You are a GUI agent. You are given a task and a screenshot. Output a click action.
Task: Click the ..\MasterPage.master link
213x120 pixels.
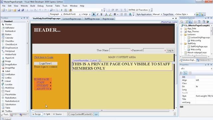point(169,22)
